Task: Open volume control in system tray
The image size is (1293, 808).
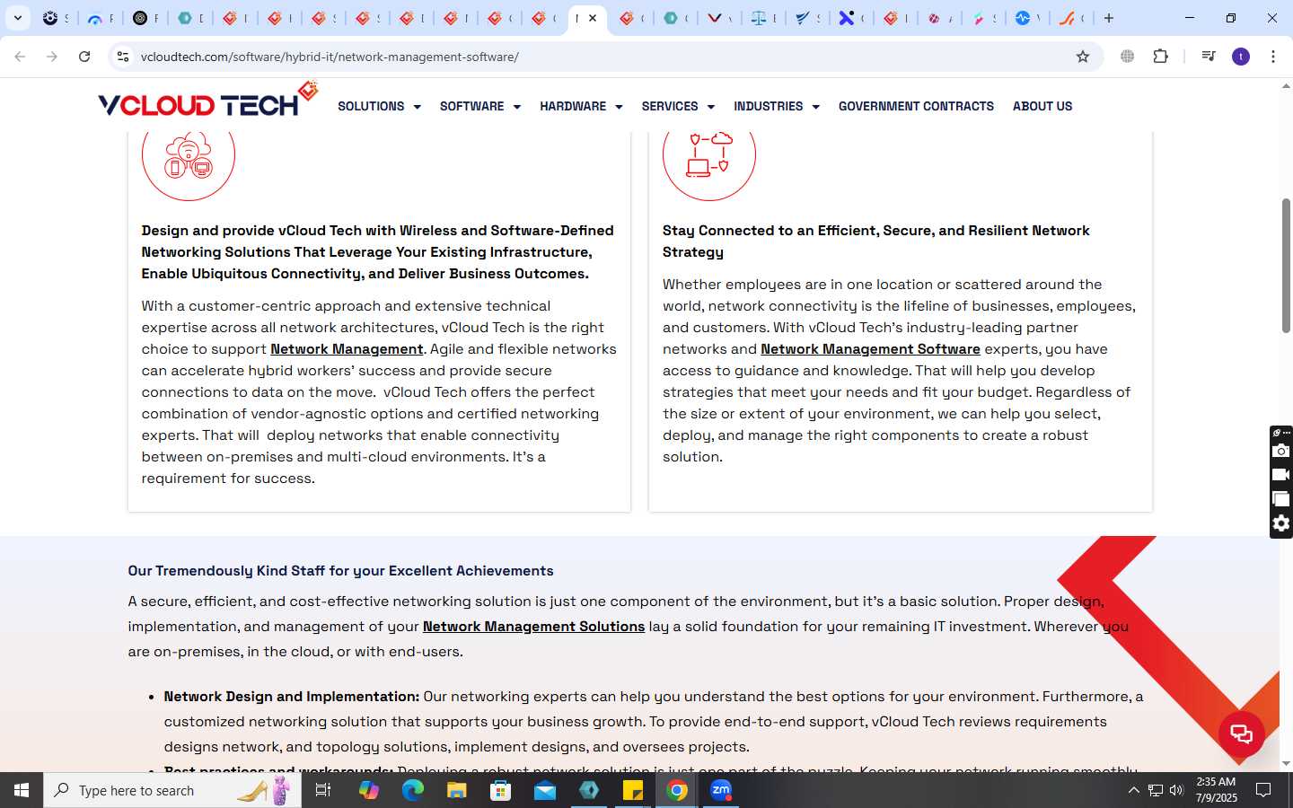Action: pos(1176,790)
